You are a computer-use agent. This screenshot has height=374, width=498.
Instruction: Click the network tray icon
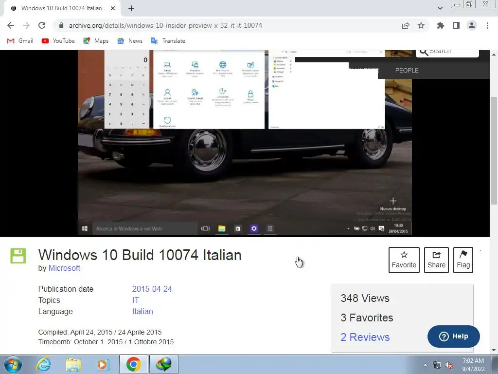coord(437,365)
